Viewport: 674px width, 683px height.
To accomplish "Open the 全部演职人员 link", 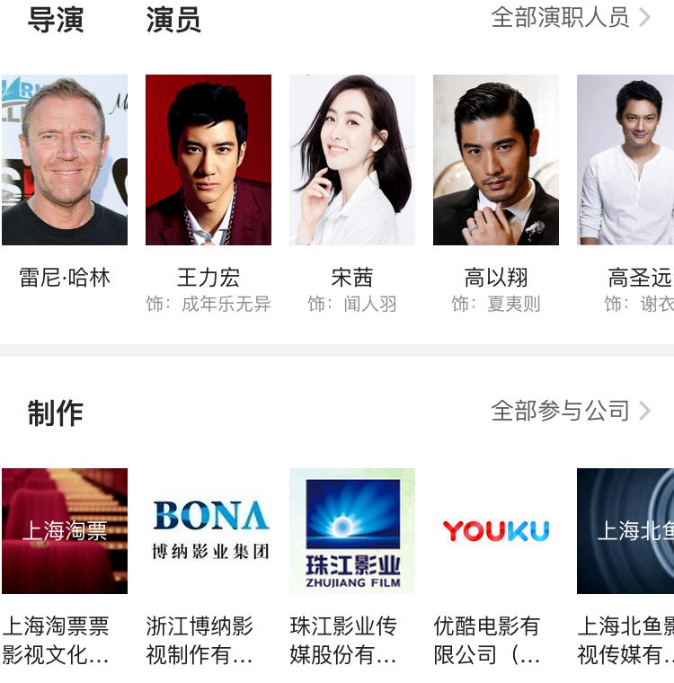I will [x=560, y=17].
